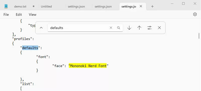201x91 pixels.
Task: Open the View menu
Action: coord(33,14)
